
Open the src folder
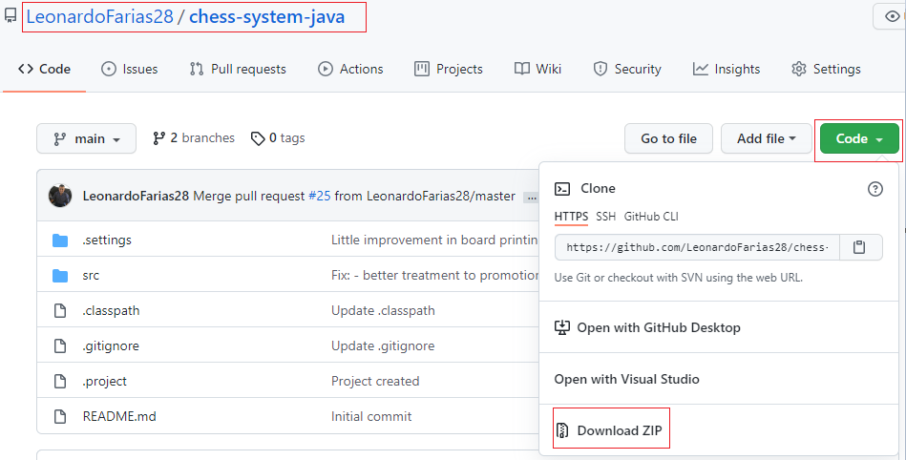[91, 275]
